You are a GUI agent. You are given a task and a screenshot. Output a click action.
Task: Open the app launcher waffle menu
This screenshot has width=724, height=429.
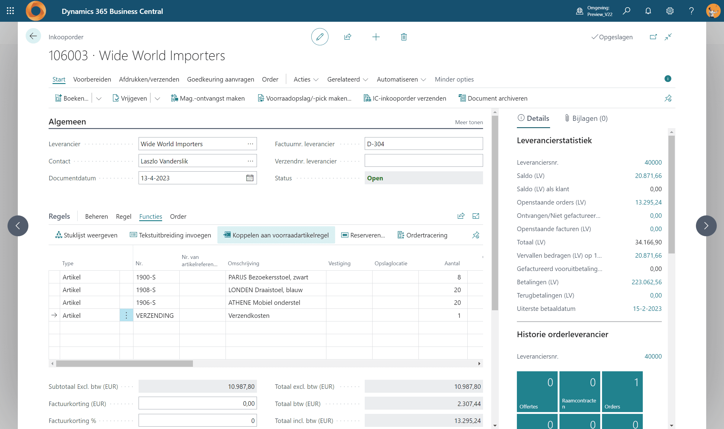(x=10, y=11)
